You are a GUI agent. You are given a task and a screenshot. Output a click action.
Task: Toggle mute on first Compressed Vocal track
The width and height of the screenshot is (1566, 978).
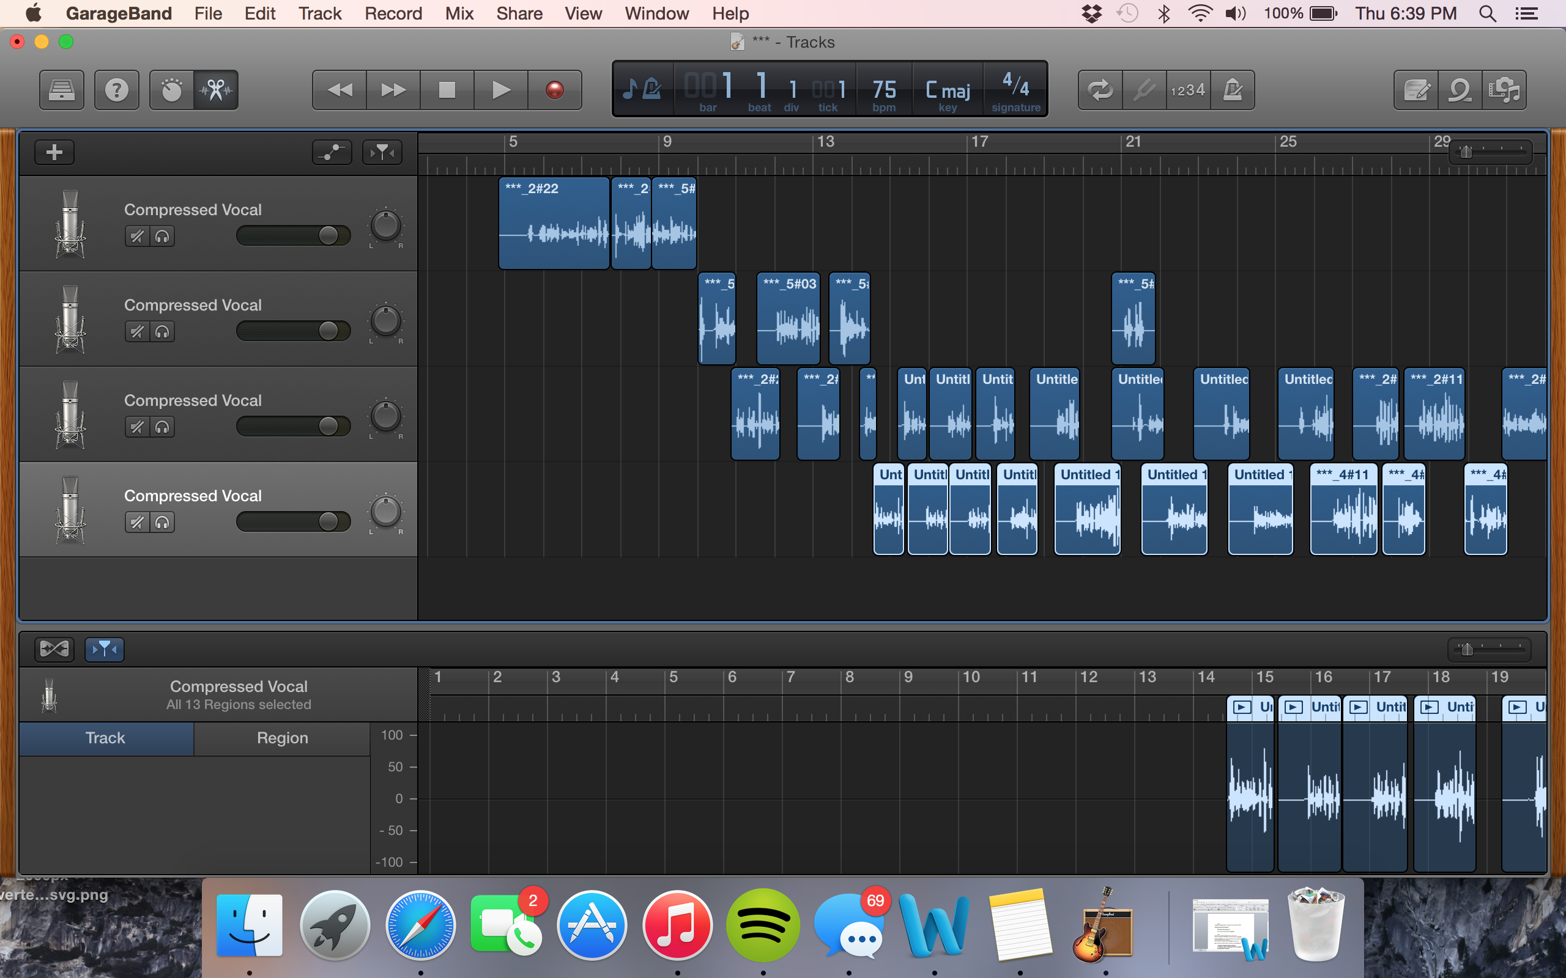click(x=134, y=235)
